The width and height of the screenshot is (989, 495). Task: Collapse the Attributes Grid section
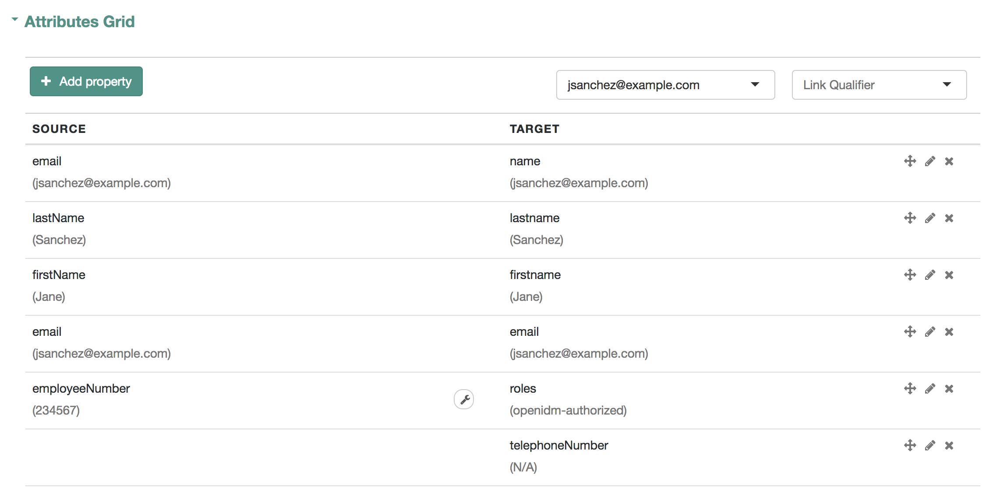(x=15, y=20)
